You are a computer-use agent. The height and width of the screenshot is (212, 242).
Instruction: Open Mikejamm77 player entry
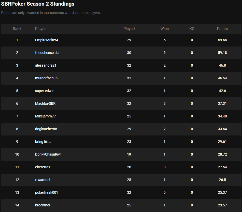coord(45,116)
